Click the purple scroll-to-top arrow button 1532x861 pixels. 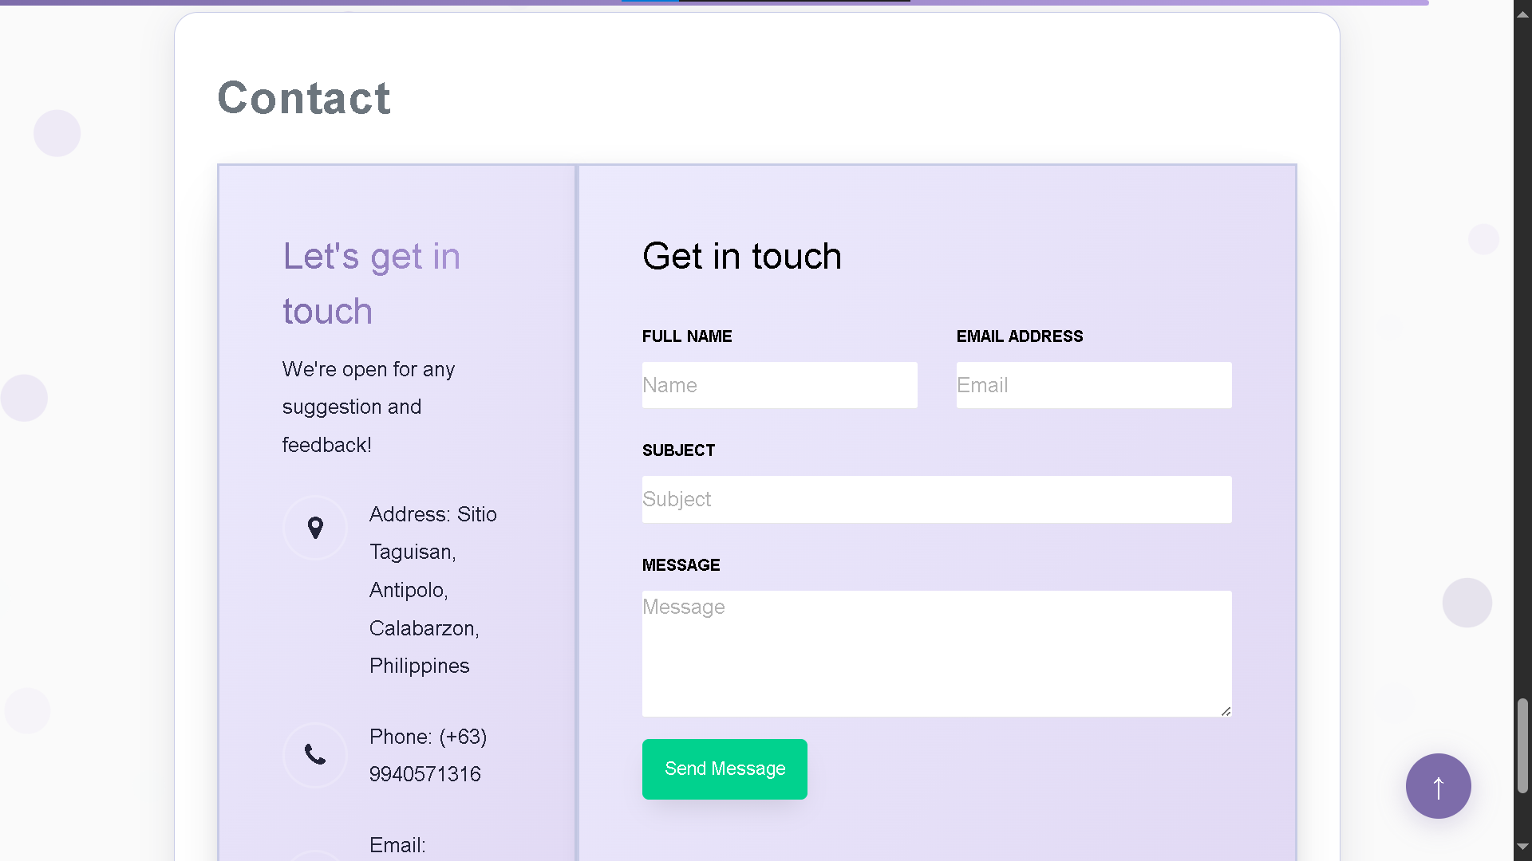1438,786
